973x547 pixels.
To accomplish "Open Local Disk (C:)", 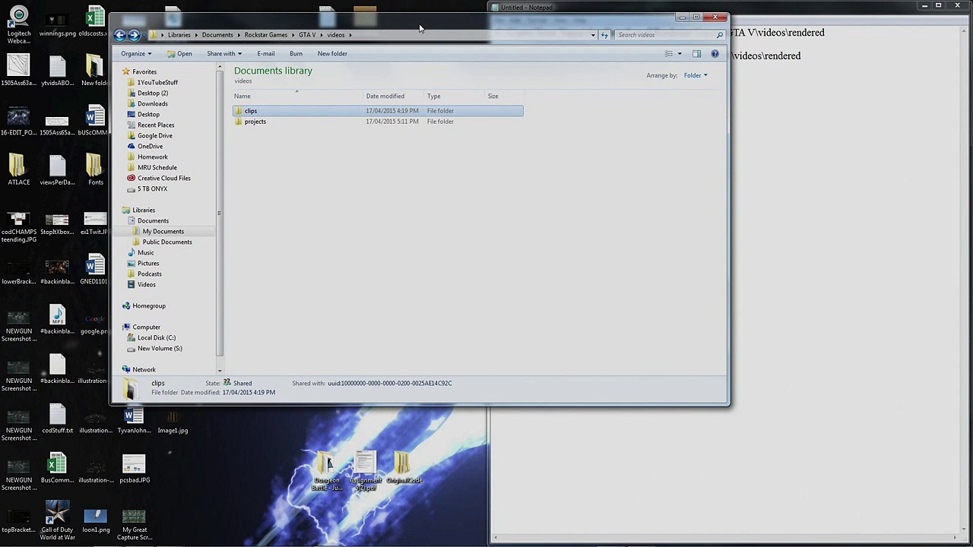I will point(156,337).
